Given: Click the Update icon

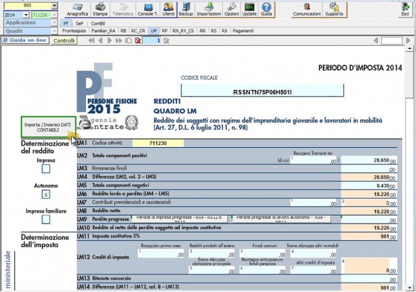Looking at the screenshot, I should [249, 9].
